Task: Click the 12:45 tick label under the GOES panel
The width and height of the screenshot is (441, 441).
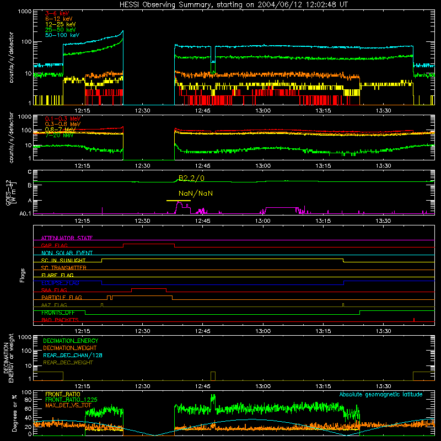Action: [202, 221]
